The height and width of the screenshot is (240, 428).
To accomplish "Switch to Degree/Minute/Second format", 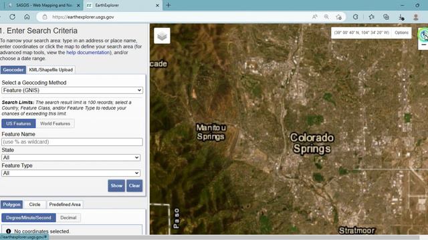I will (x=29, y=218).
